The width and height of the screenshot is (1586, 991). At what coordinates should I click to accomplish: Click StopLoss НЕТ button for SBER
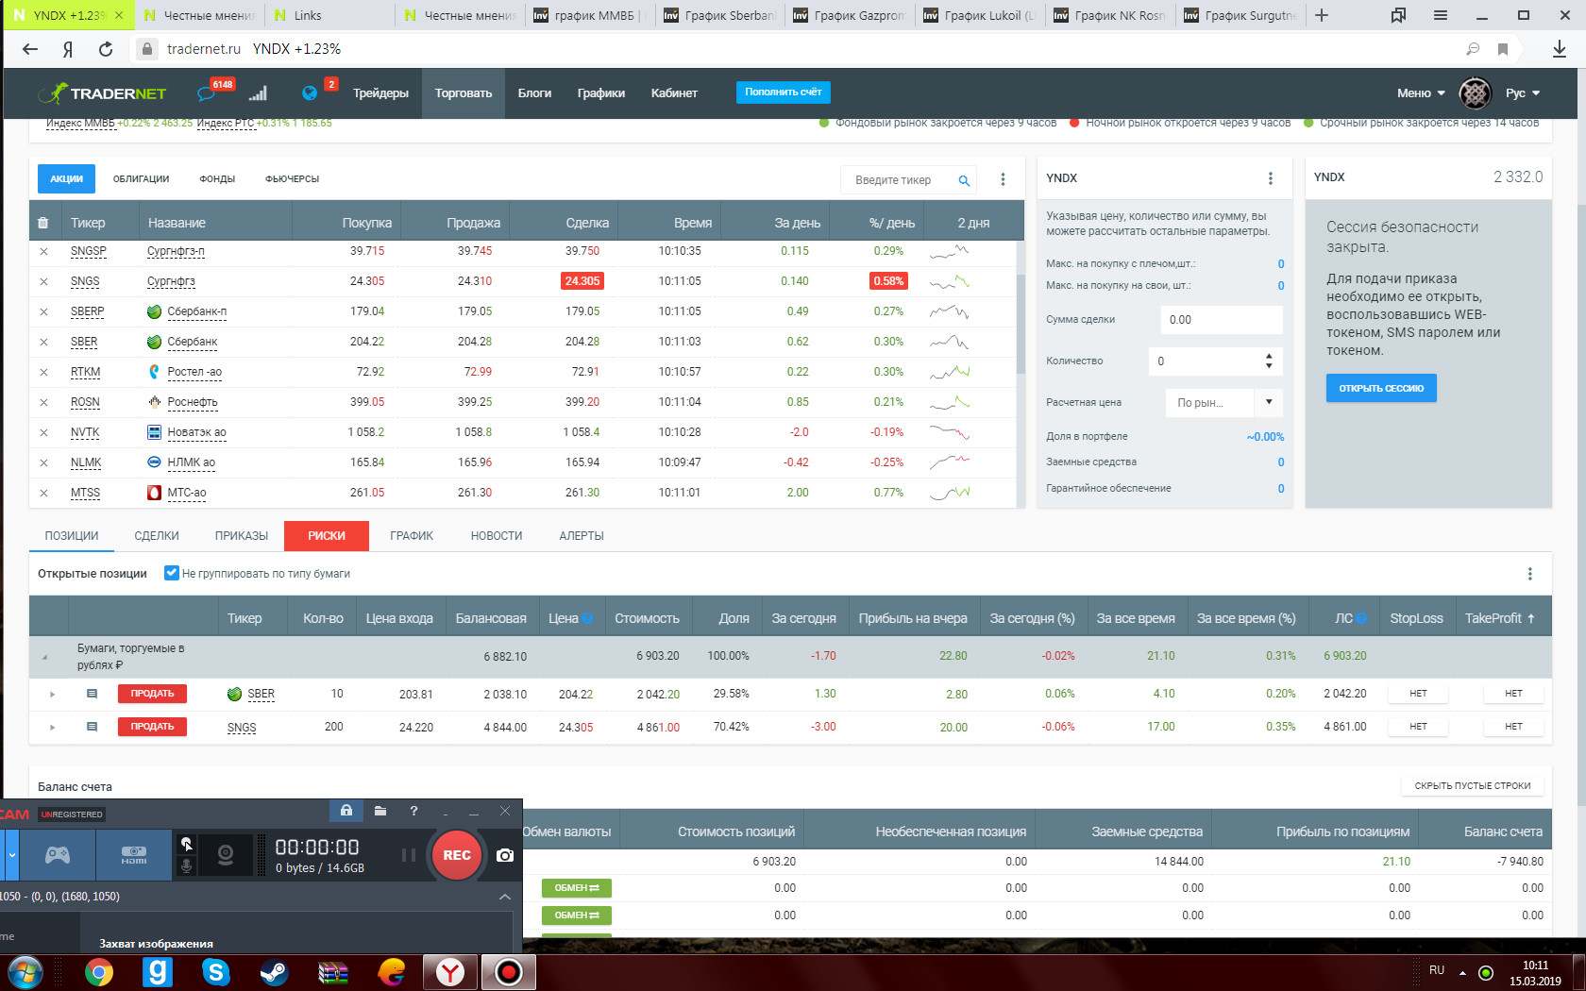tap(1418, 694)
